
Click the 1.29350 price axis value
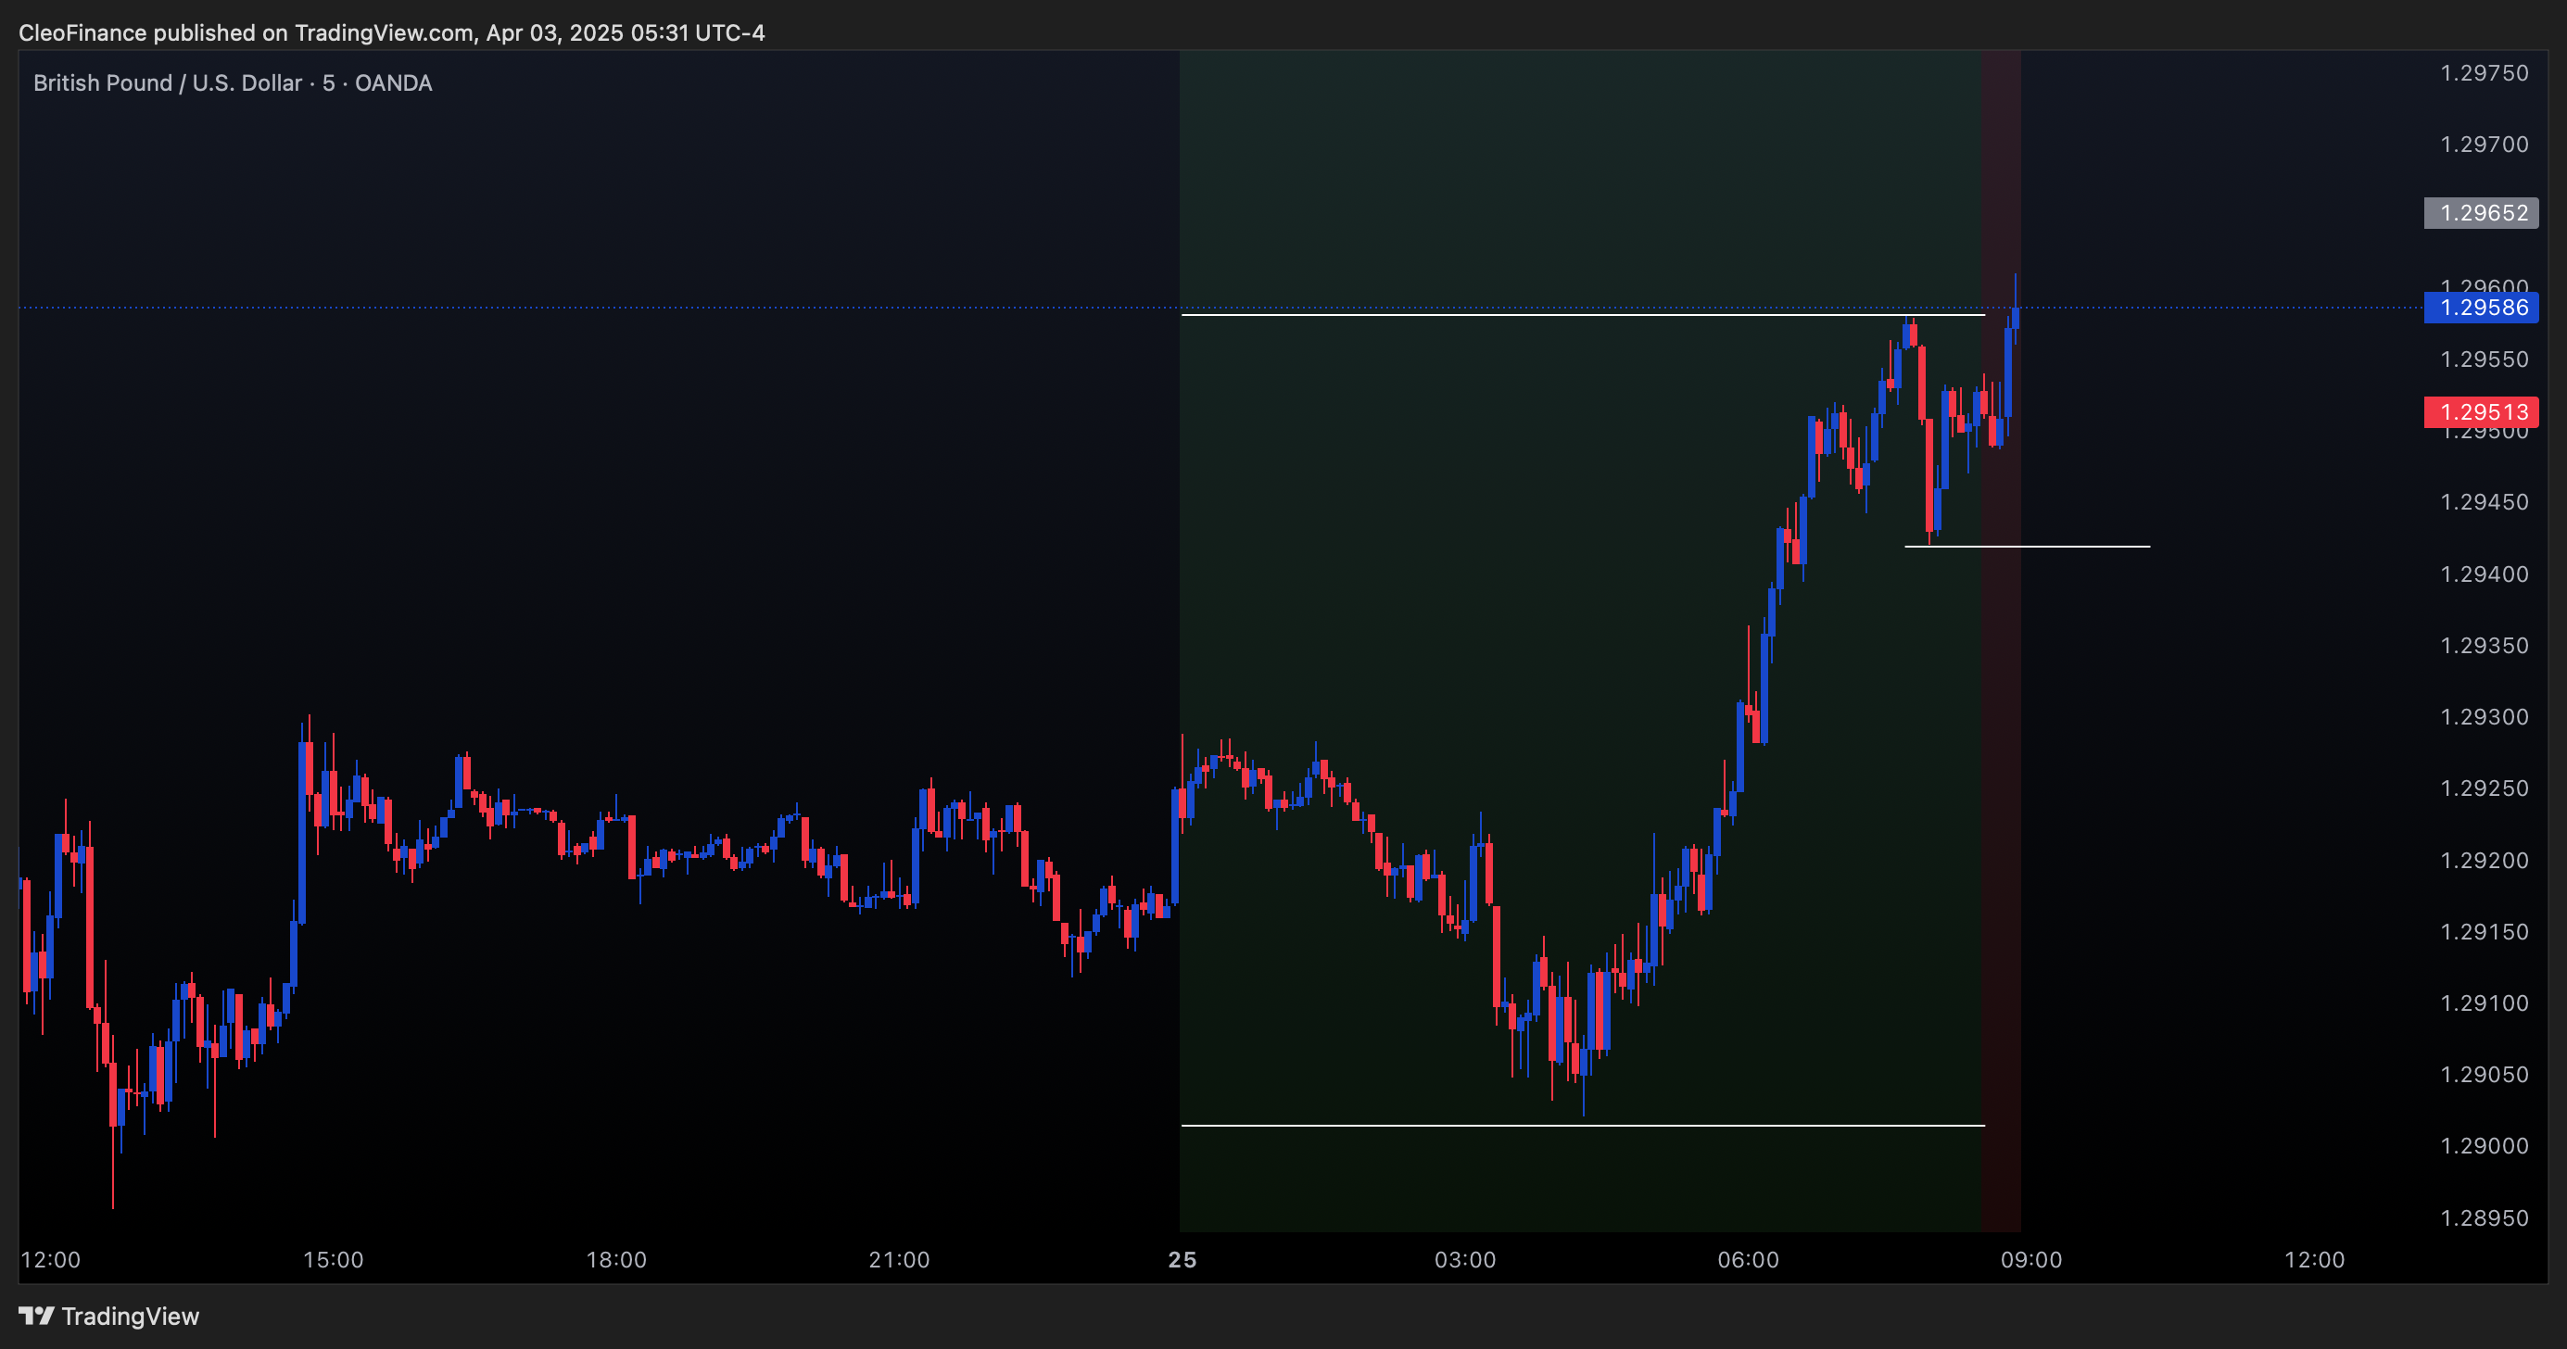coord(2484,646)
